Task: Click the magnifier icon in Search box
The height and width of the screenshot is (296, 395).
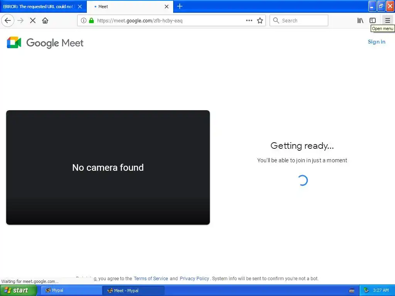Action: (x=276, y=20)
